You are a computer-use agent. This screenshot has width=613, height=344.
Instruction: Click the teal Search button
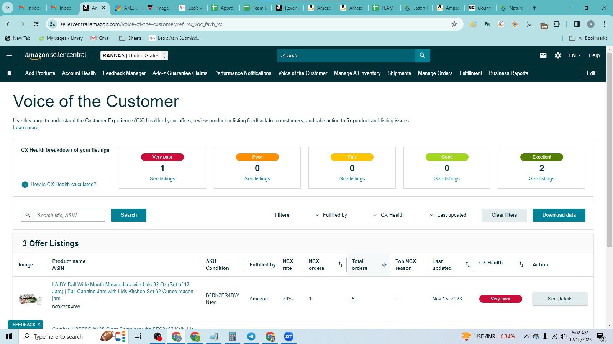click(129, 215)
